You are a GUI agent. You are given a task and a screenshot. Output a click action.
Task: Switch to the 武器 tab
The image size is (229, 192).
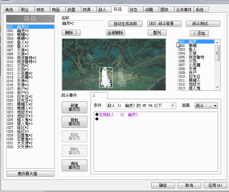[73, 10]
